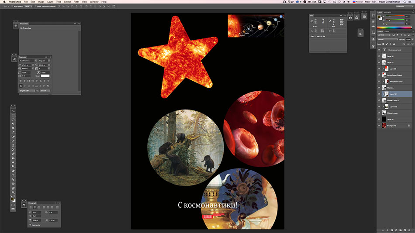Select the Hand tool
This screenshot has width=415, height=233.
pos(13,188)
